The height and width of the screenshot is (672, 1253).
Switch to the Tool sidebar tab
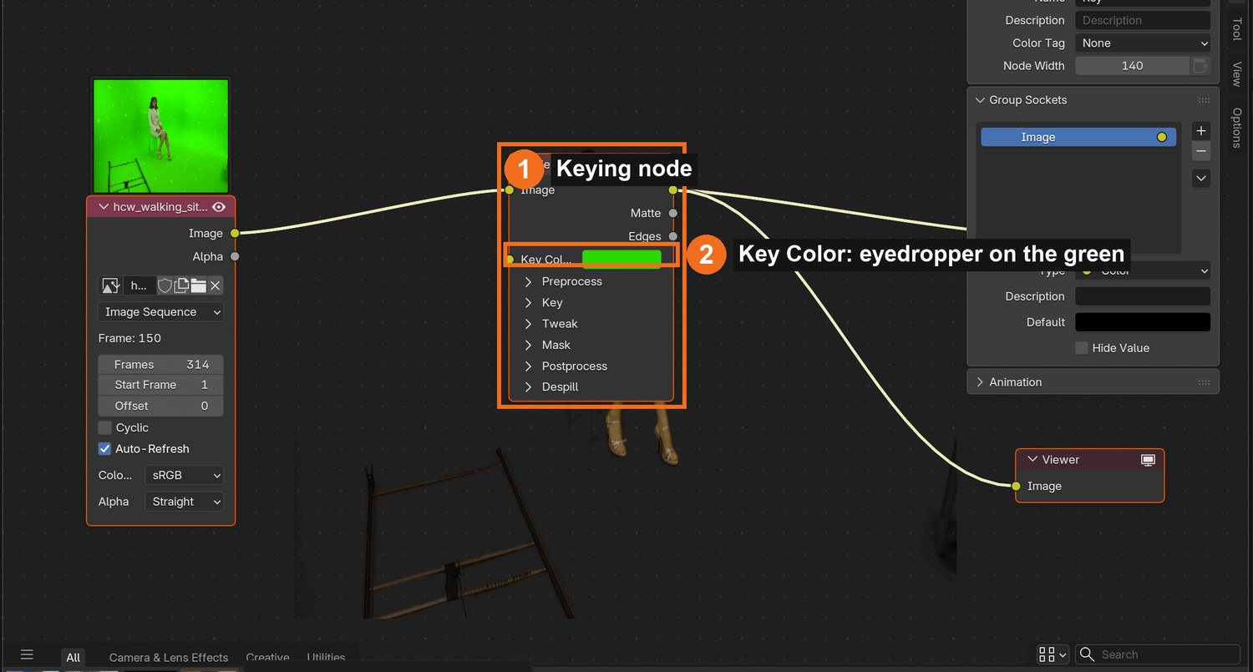(x=1237, y=29)
